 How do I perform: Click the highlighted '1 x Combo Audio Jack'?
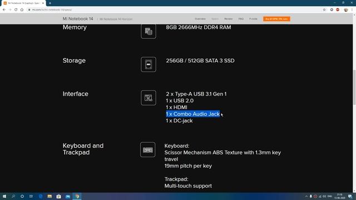click(x=193, y=114)
